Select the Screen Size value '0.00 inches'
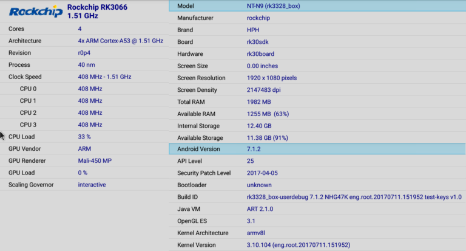 [262, 66]
